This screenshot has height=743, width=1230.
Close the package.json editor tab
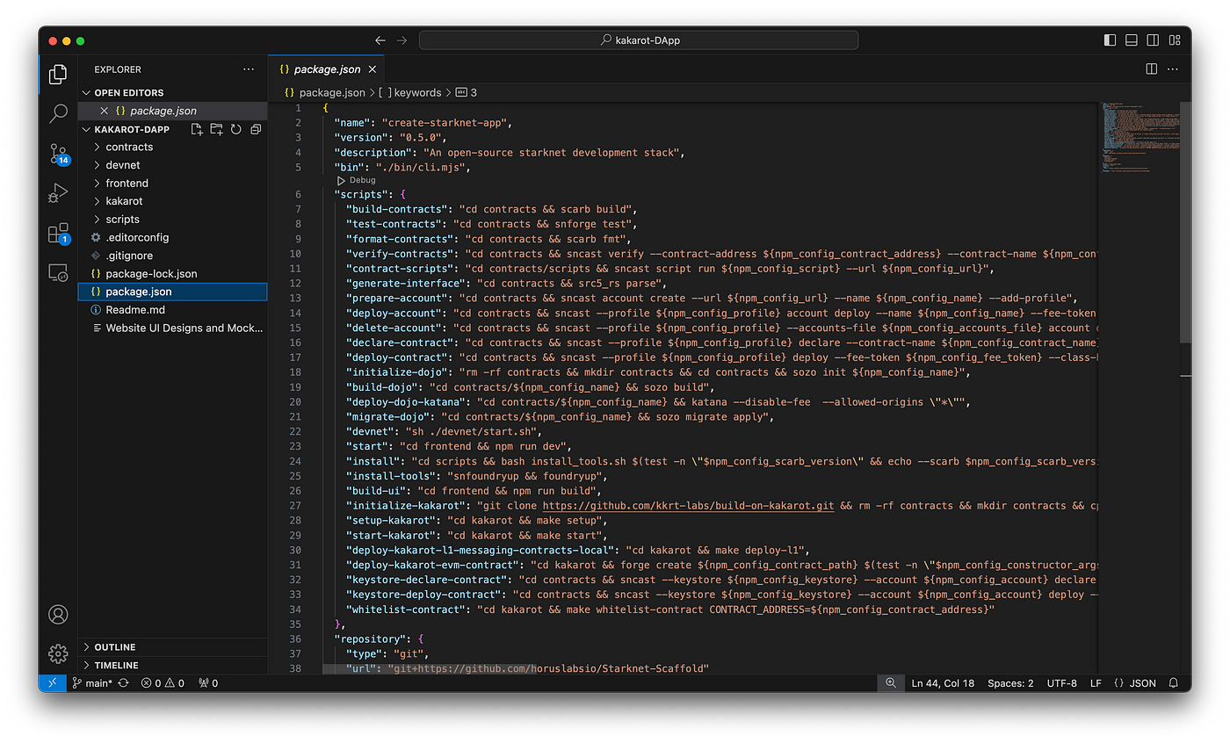click(x=373, y=69)
